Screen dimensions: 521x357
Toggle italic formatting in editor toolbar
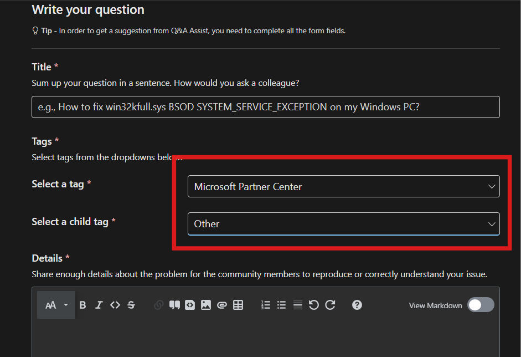[x=99, y=305]
